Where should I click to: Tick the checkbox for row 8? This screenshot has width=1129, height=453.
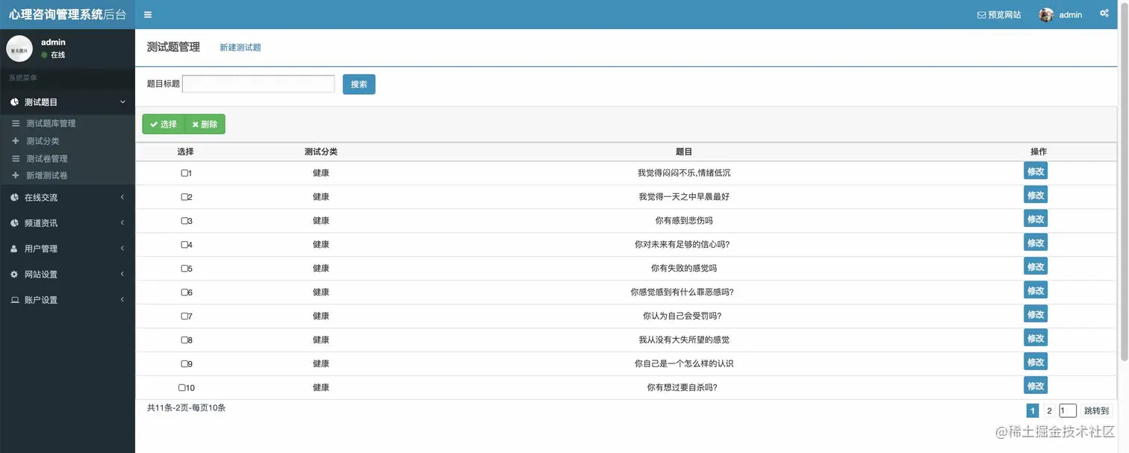pyautogui.click(x=184, y=340)
